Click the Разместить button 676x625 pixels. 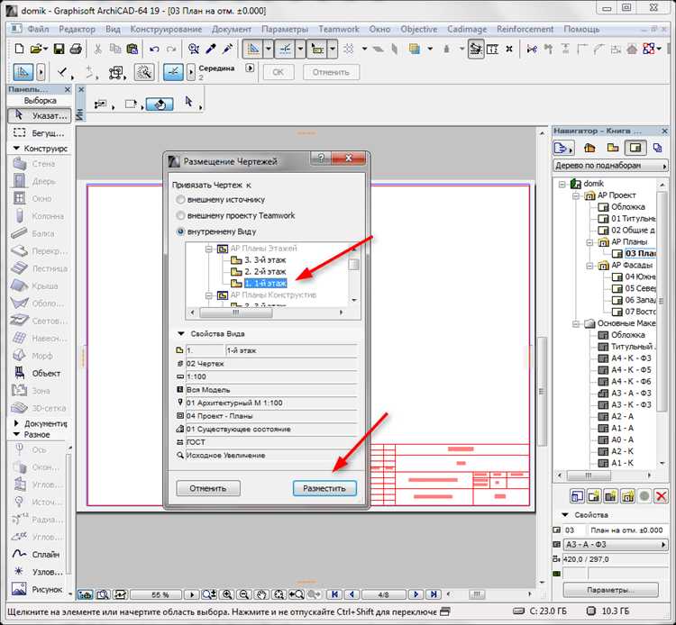point(324,488)
